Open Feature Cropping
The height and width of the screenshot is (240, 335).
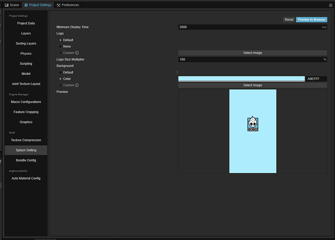tap(26, 112)
